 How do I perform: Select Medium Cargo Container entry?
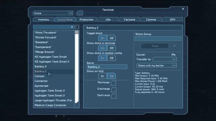point(54,105)
